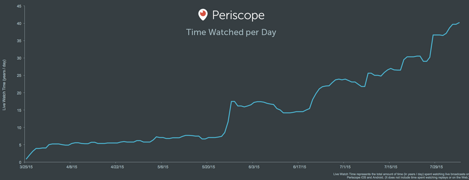Click the Periscope wordmark text
The height and width of the screenshot is (180, 469).
tap(238, 15)
